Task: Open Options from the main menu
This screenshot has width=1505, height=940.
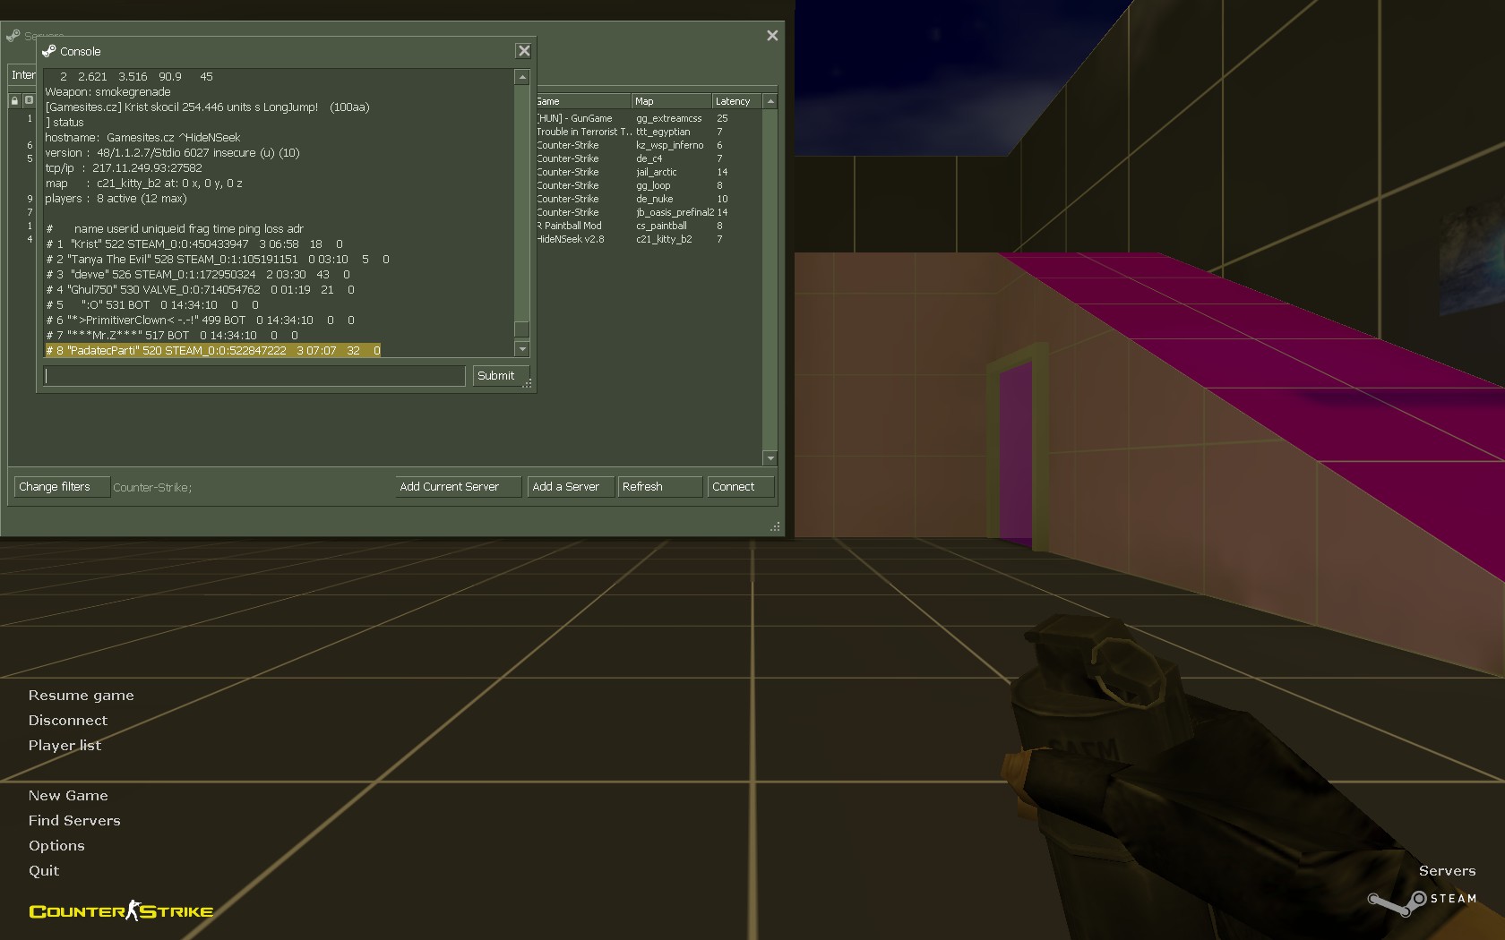Action: tap(56, 846)
